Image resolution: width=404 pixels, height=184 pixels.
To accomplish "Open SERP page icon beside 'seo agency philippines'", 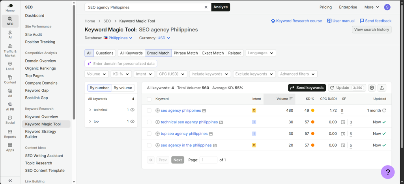I will [x=204, y=110].
